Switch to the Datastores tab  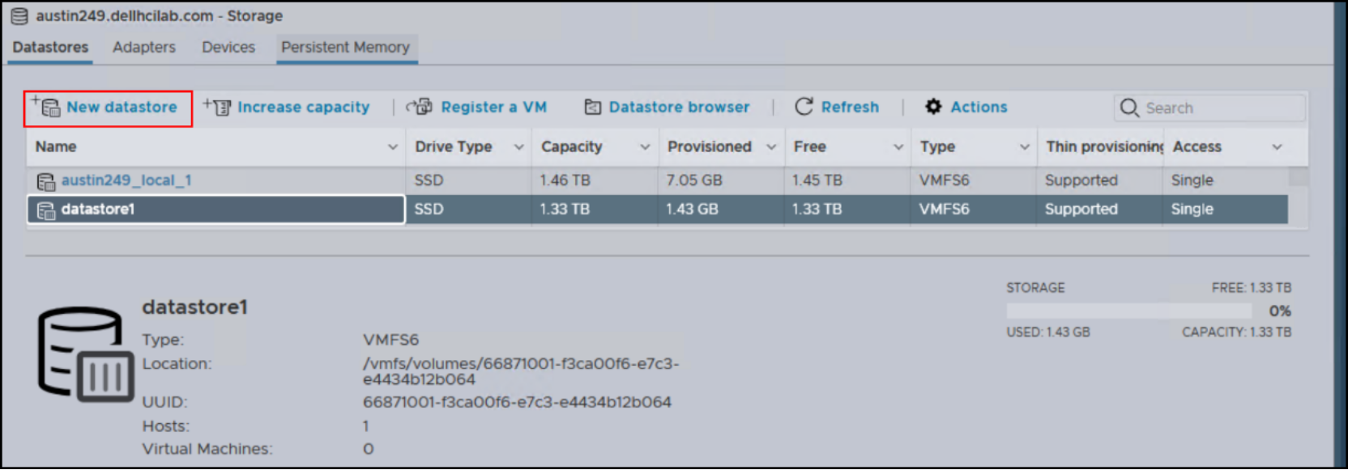[50, 47]
